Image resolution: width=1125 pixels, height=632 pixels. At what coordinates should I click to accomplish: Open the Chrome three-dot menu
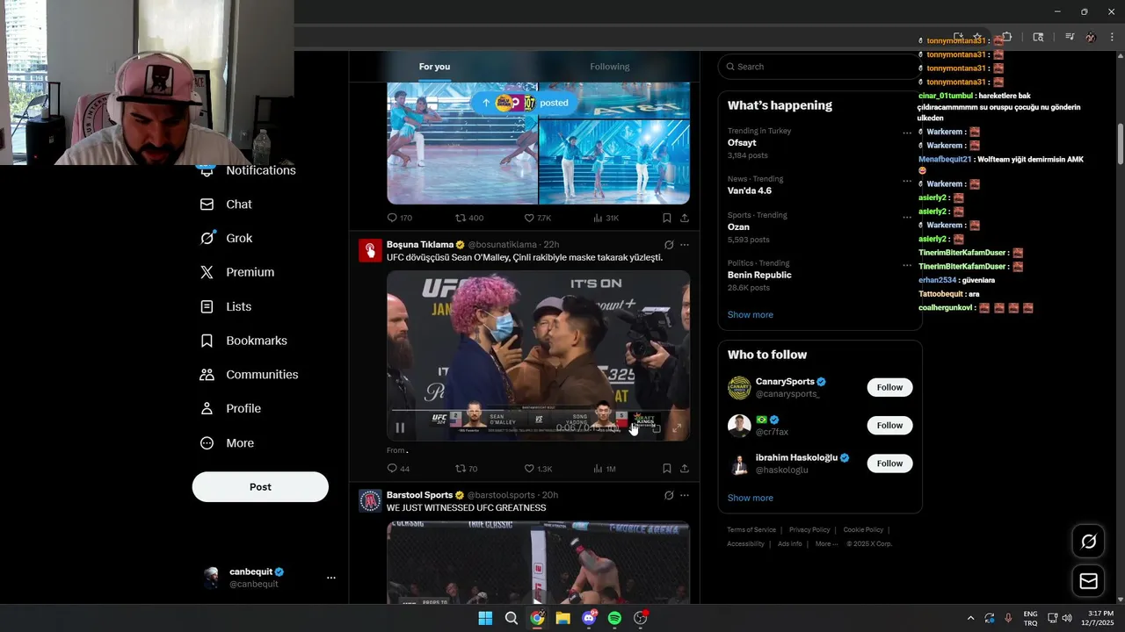click(1112, 37)
